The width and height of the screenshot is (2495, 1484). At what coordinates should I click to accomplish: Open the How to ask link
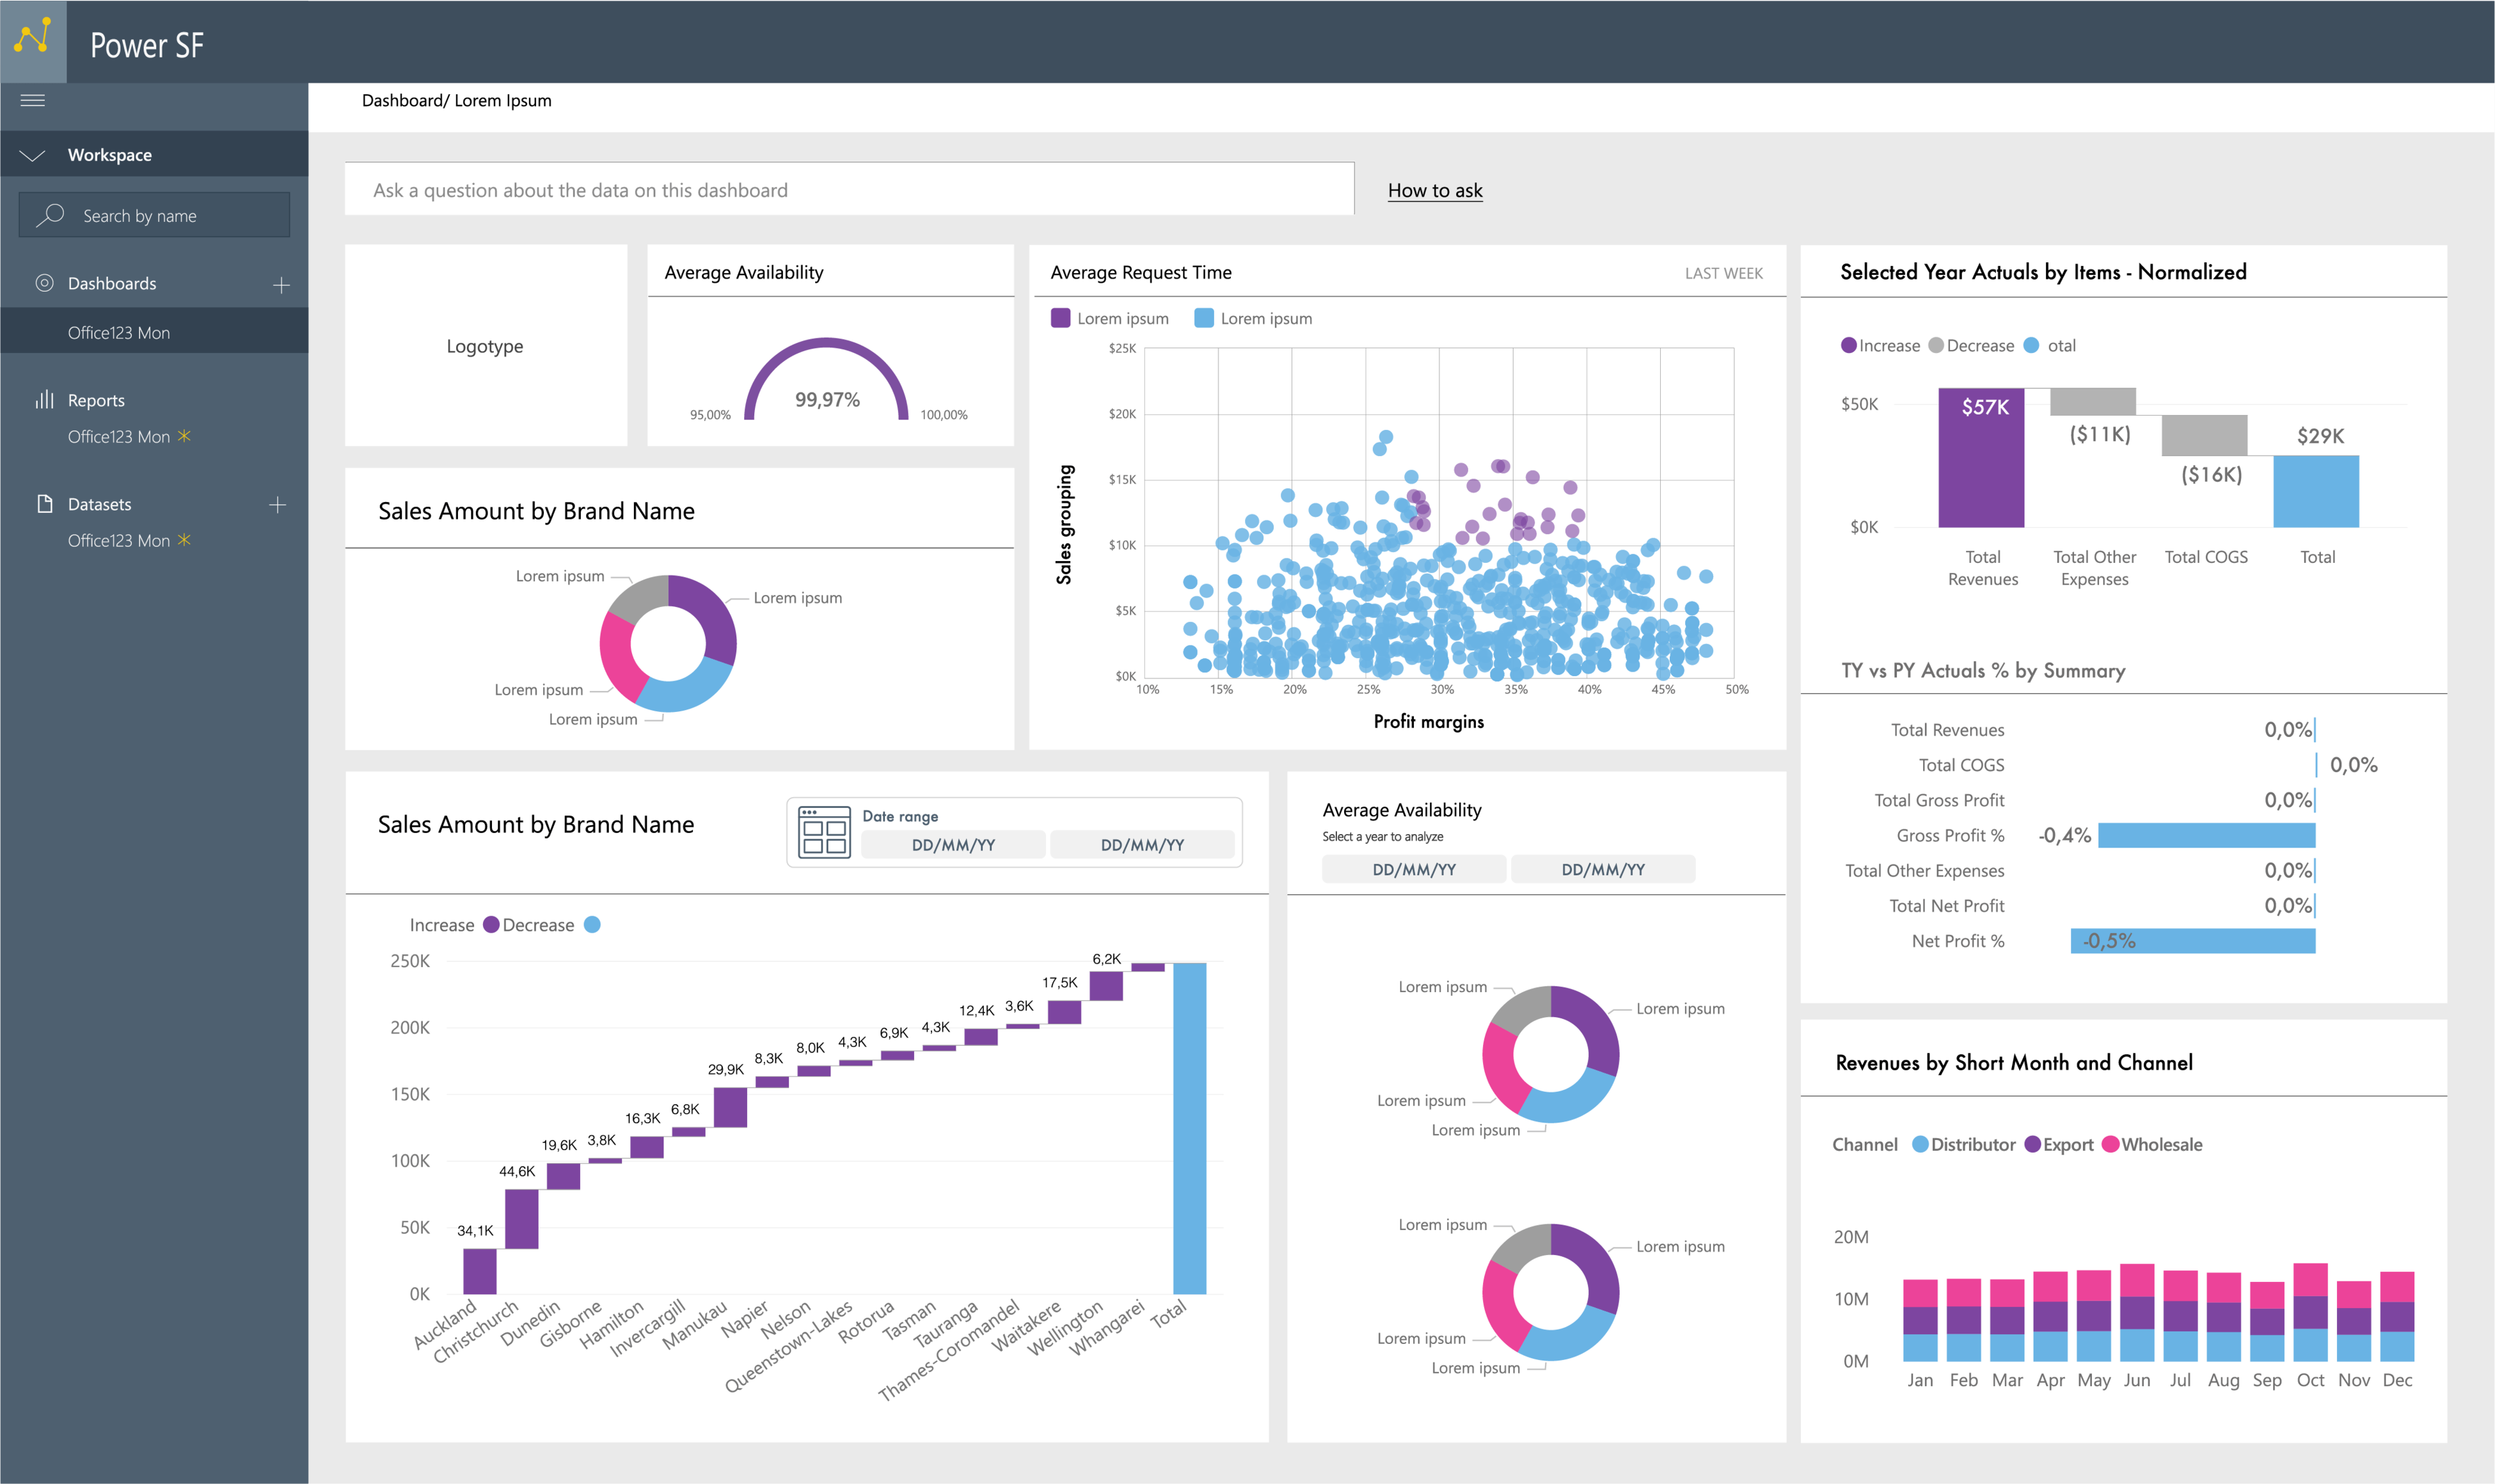(1434, 191)
